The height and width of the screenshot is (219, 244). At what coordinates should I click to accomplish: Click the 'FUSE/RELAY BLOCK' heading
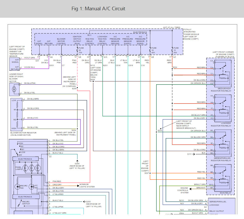225,57
